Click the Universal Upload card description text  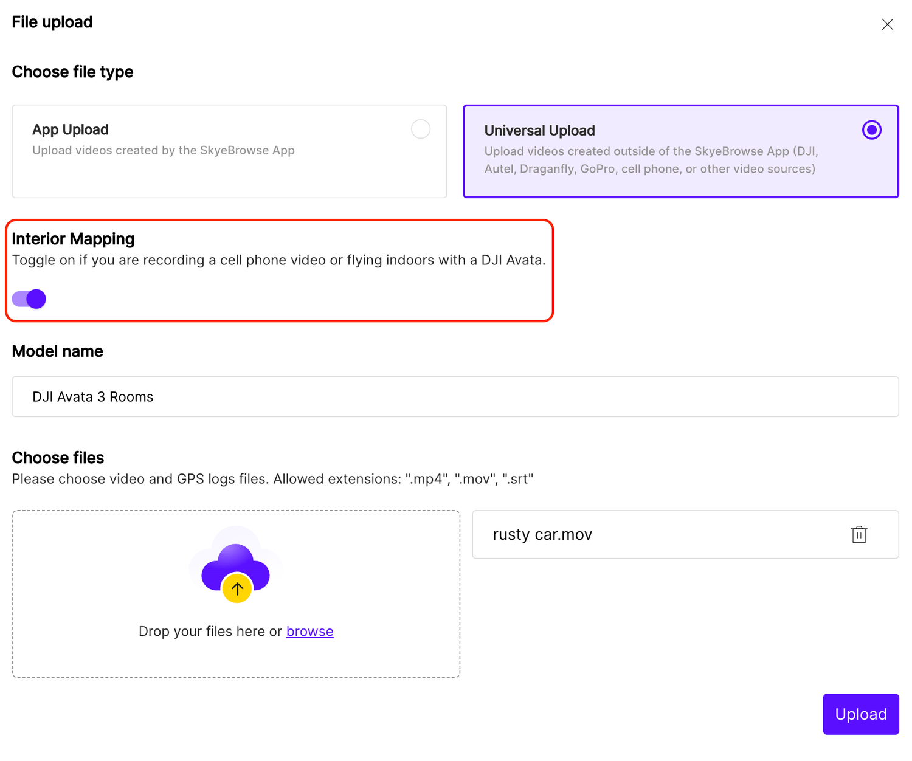point(651,160)
